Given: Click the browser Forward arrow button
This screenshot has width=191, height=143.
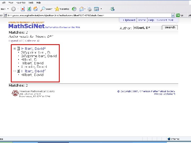Looking at the screenshot, I should tap(14, 9).
